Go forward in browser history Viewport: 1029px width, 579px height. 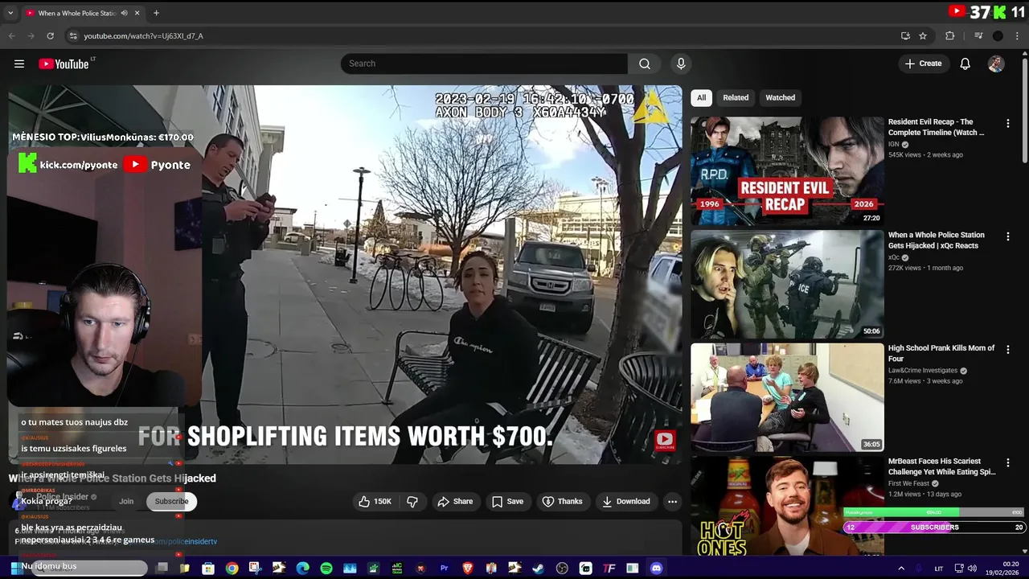point(31,35)
